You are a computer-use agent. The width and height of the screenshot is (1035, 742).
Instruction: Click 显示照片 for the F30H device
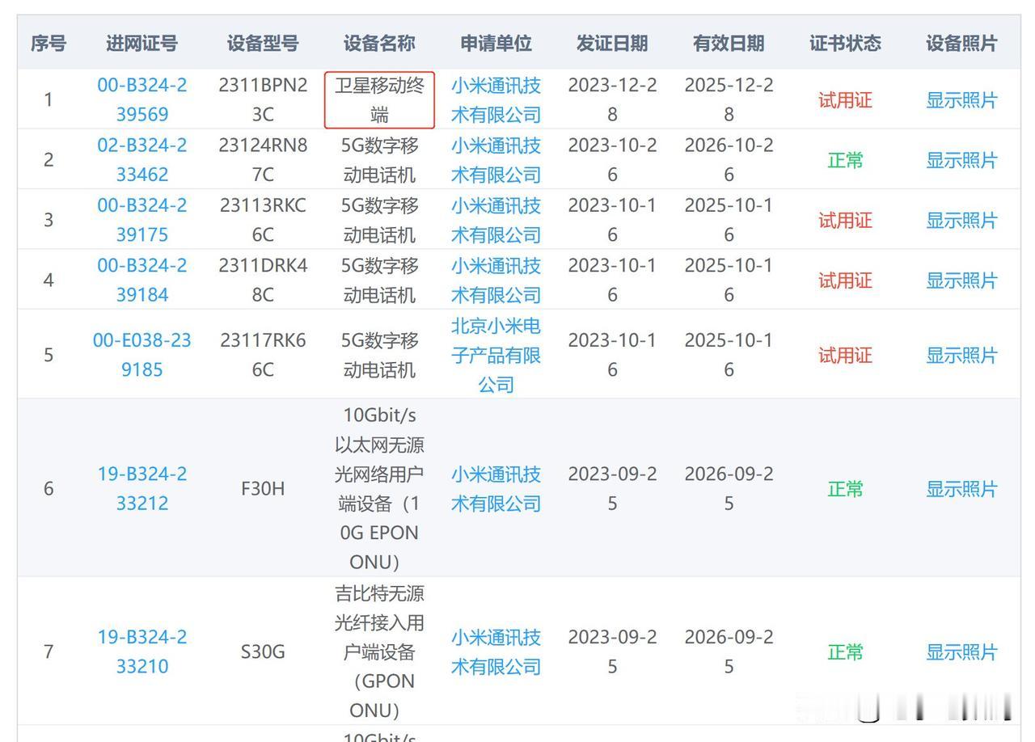pyautogui.click(x=961, y=489)
